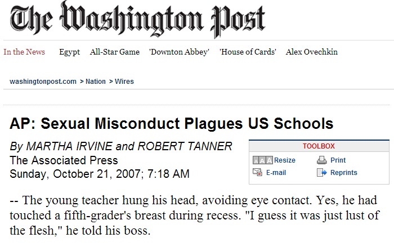
Task: Click the printer icon in Toolbox
Action: [x=321, y=160]
